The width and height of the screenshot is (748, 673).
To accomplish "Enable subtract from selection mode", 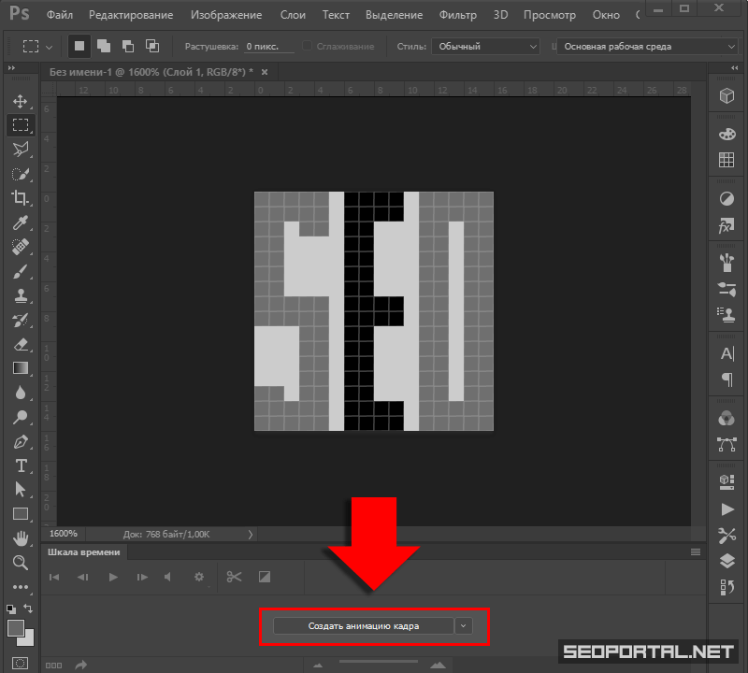I will [x=127, y=46].
